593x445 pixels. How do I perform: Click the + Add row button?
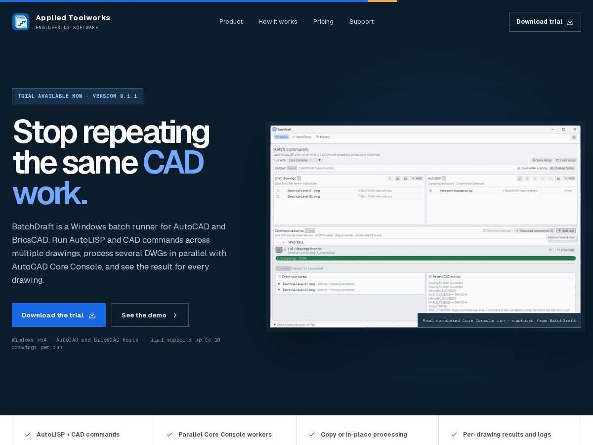click(566, 231)
